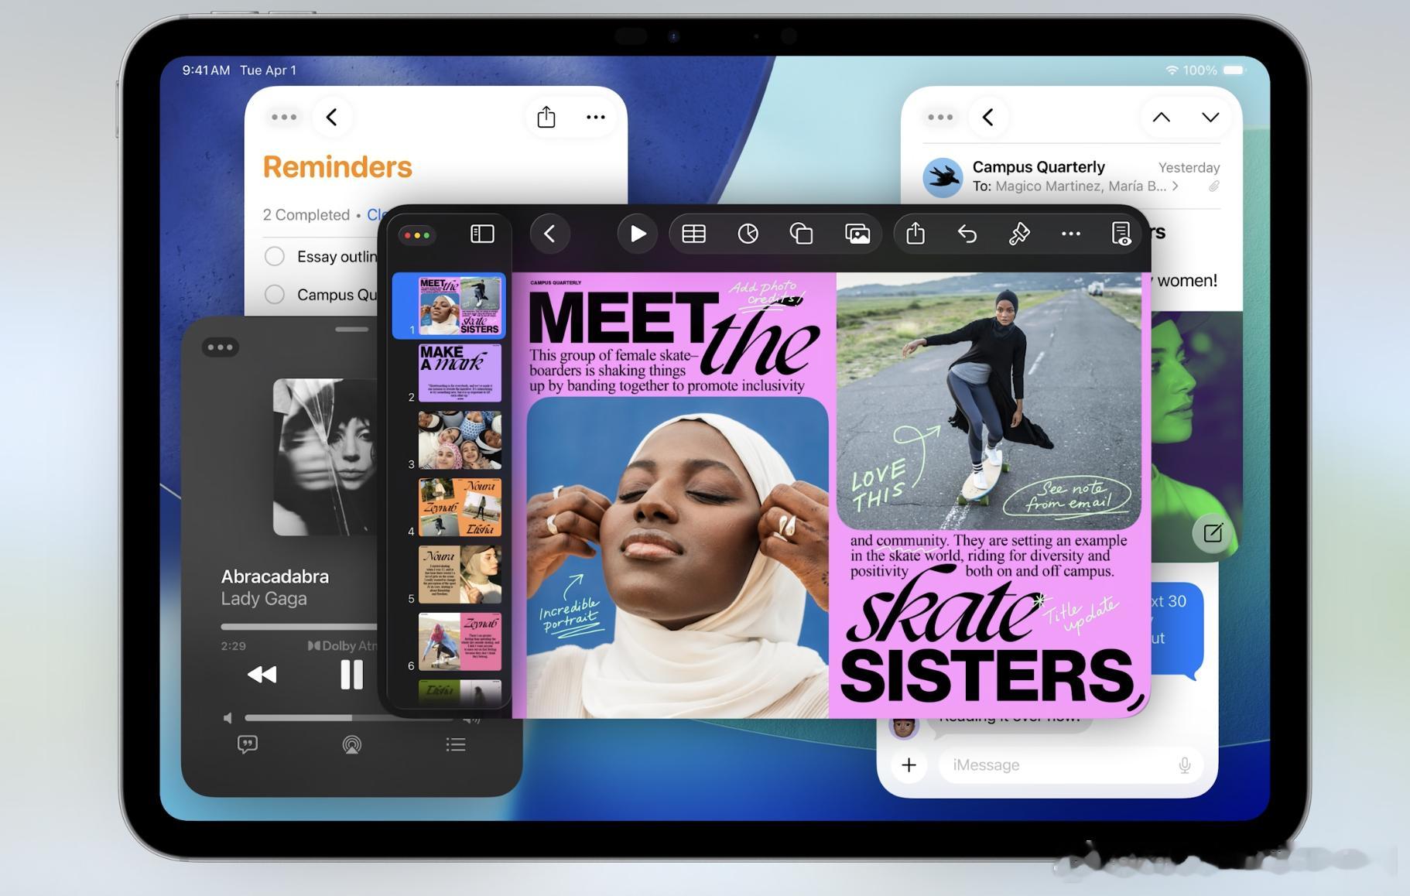Mute using the low volume icon
The width and height of the screenshot is (1410, 896).
pyautogui.click(x=228, y=718)
